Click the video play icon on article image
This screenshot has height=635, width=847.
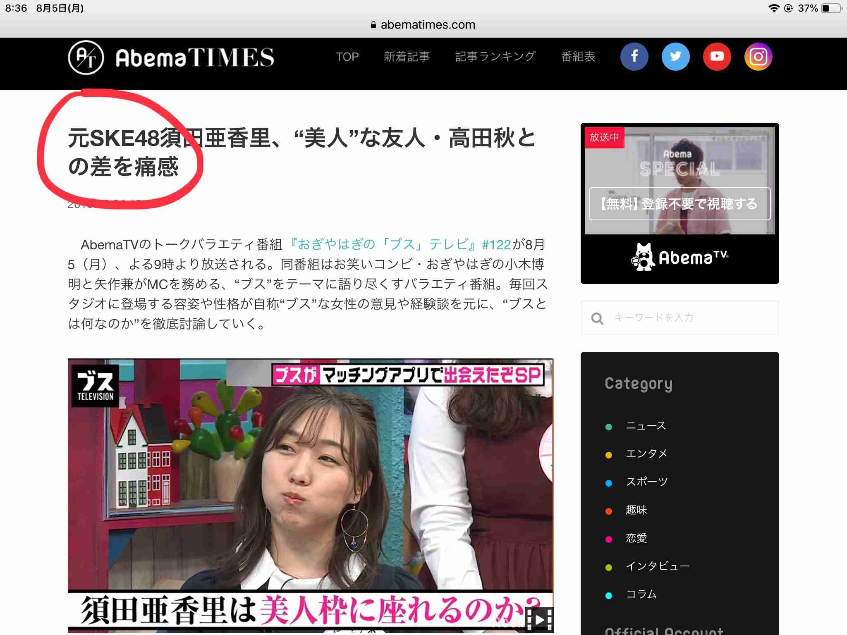point(539,619)
